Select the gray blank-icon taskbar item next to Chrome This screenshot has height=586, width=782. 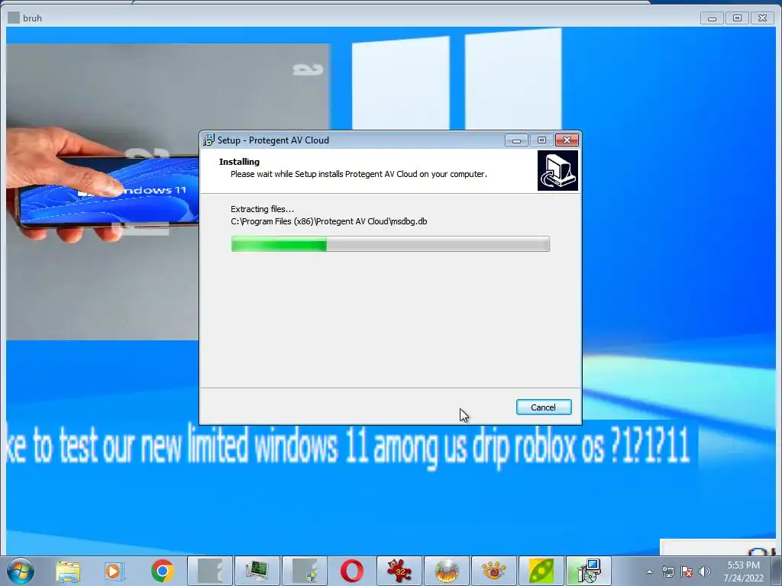pos(210,571)
